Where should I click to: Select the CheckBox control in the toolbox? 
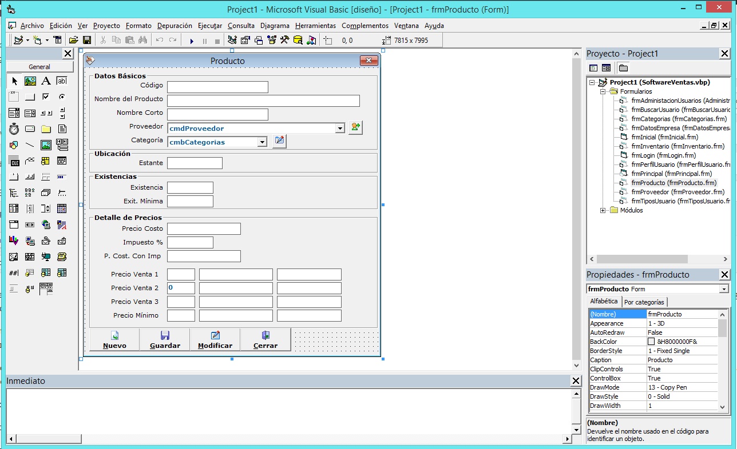click(46, 97)
